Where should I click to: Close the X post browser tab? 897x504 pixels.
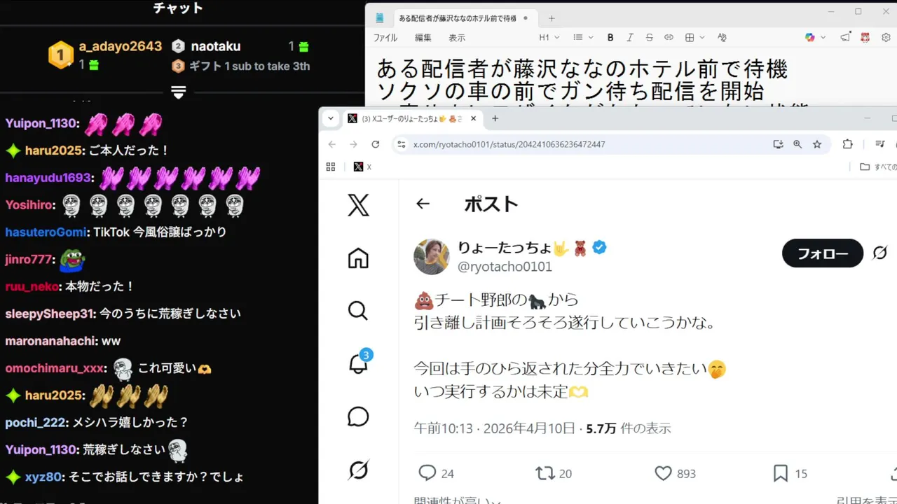coord(474,119)
